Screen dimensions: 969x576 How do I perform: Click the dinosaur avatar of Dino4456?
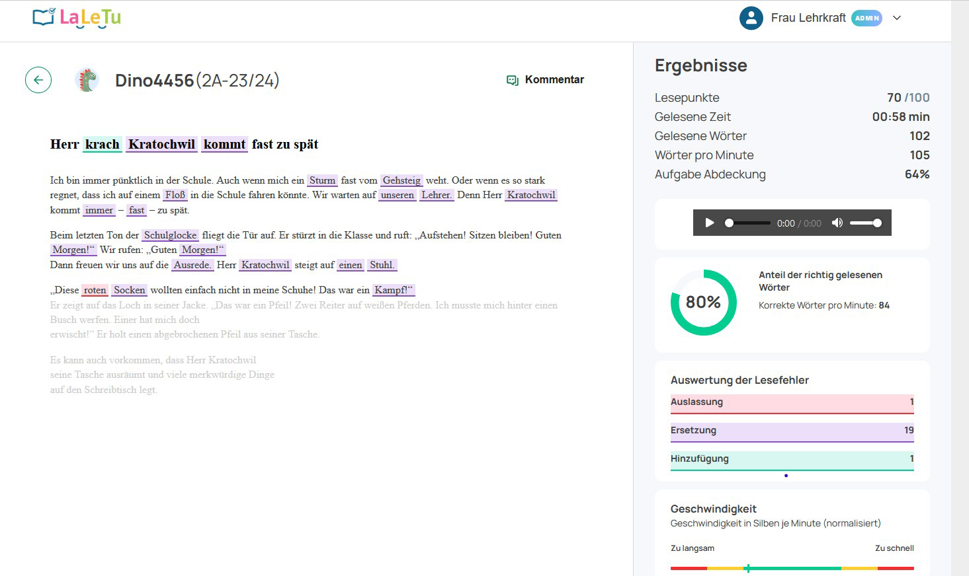click(x=87, y=81)
